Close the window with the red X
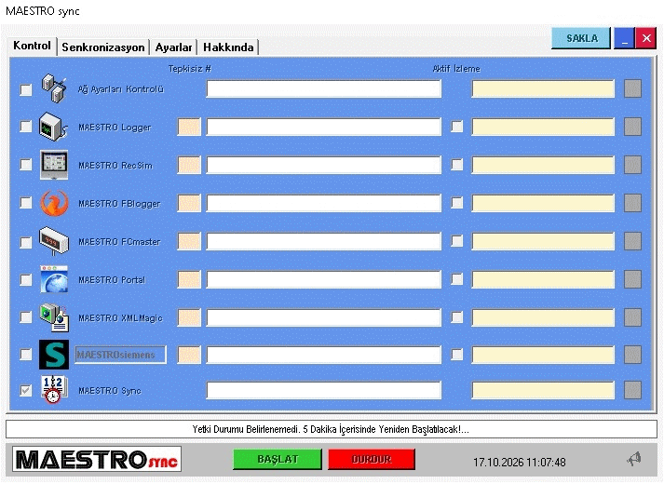 (x=646, y=38)
